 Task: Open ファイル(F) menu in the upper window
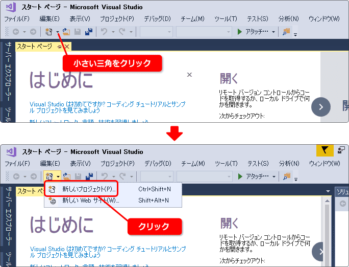(x=17, y=19)
